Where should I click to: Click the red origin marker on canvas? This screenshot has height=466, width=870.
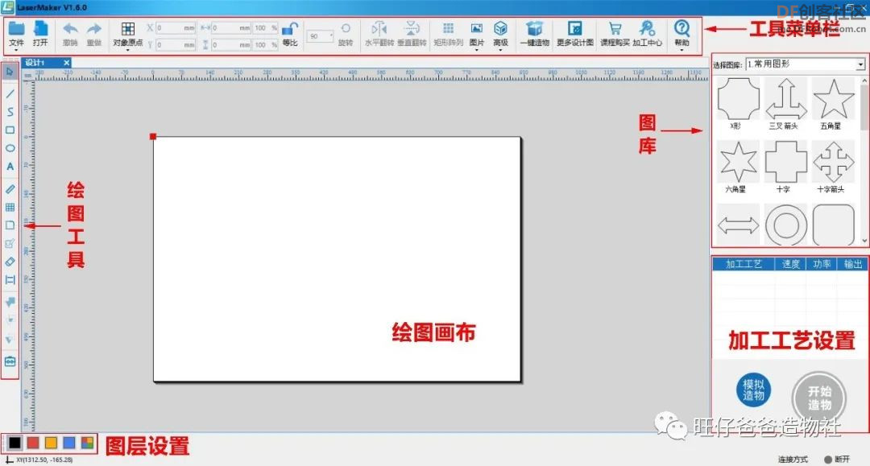click(x=153, y=136)
